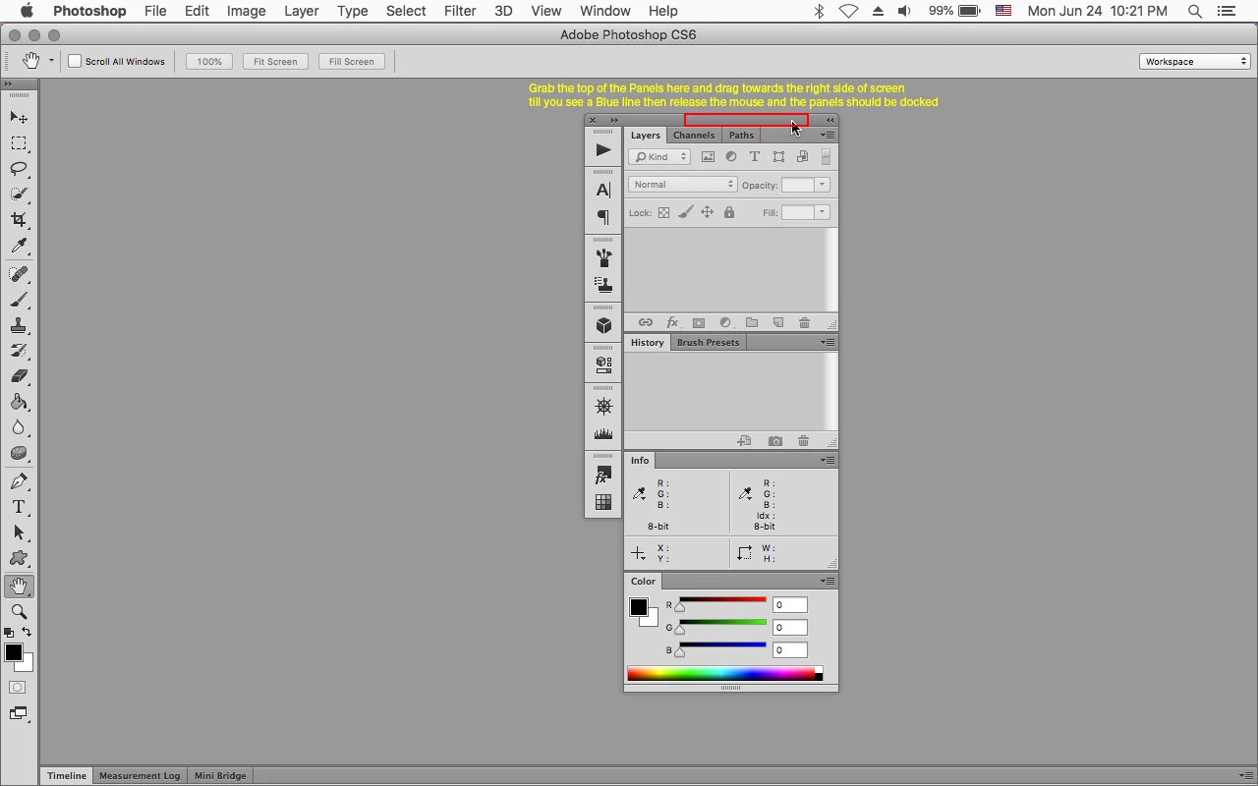Enable Scroll All Windows checkbox
The image size is (1258, 786).
(x=75, y=61)
